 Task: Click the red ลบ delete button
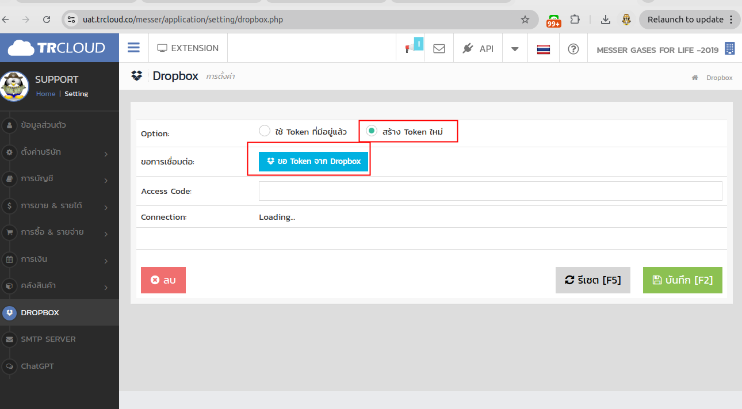coord(163,280)
